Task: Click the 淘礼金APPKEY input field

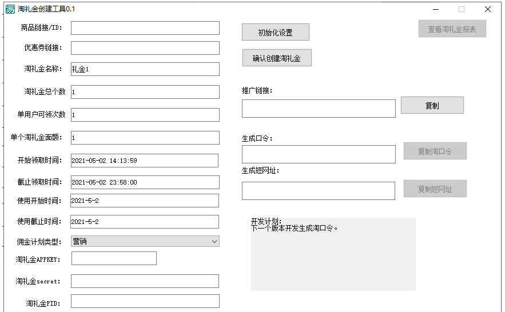Action: tap(114, 259)
